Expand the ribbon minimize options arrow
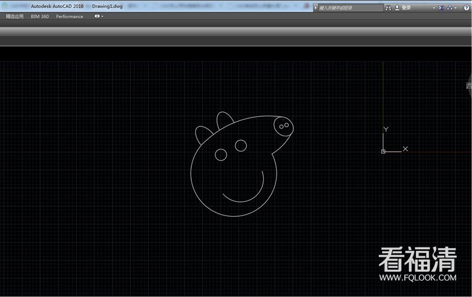 coord(102,17)
